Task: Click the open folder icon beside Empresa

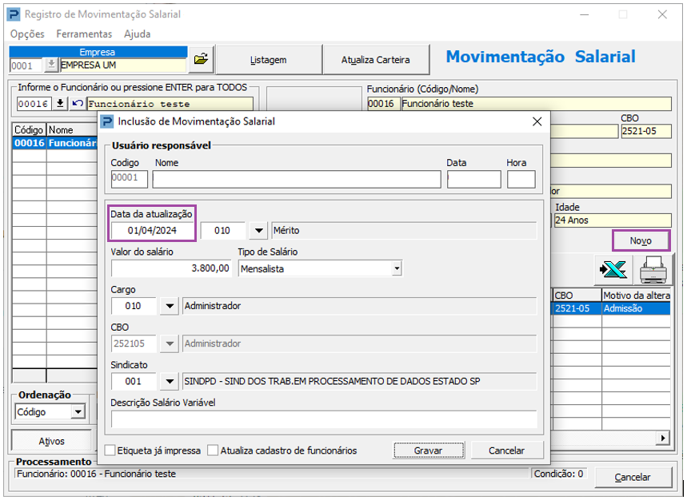Action: (202, 58)
